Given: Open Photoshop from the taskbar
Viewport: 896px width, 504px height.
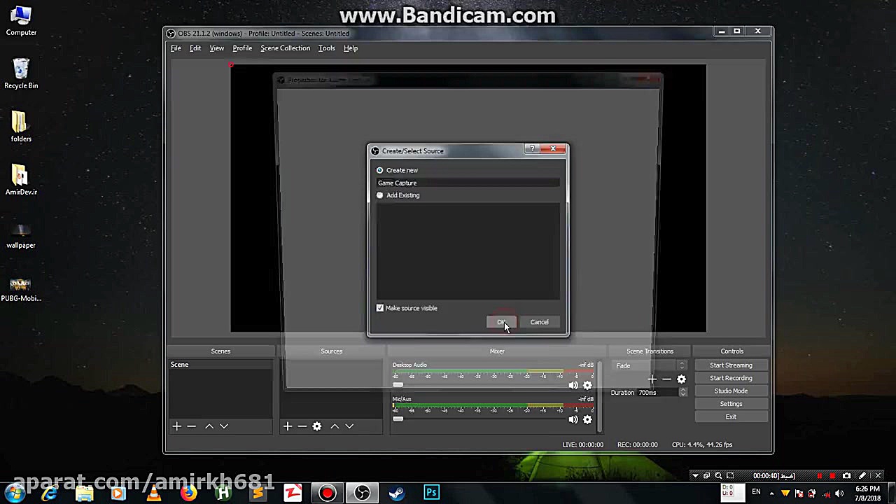Looking at the screenshot, I should [x=431, y=493].
